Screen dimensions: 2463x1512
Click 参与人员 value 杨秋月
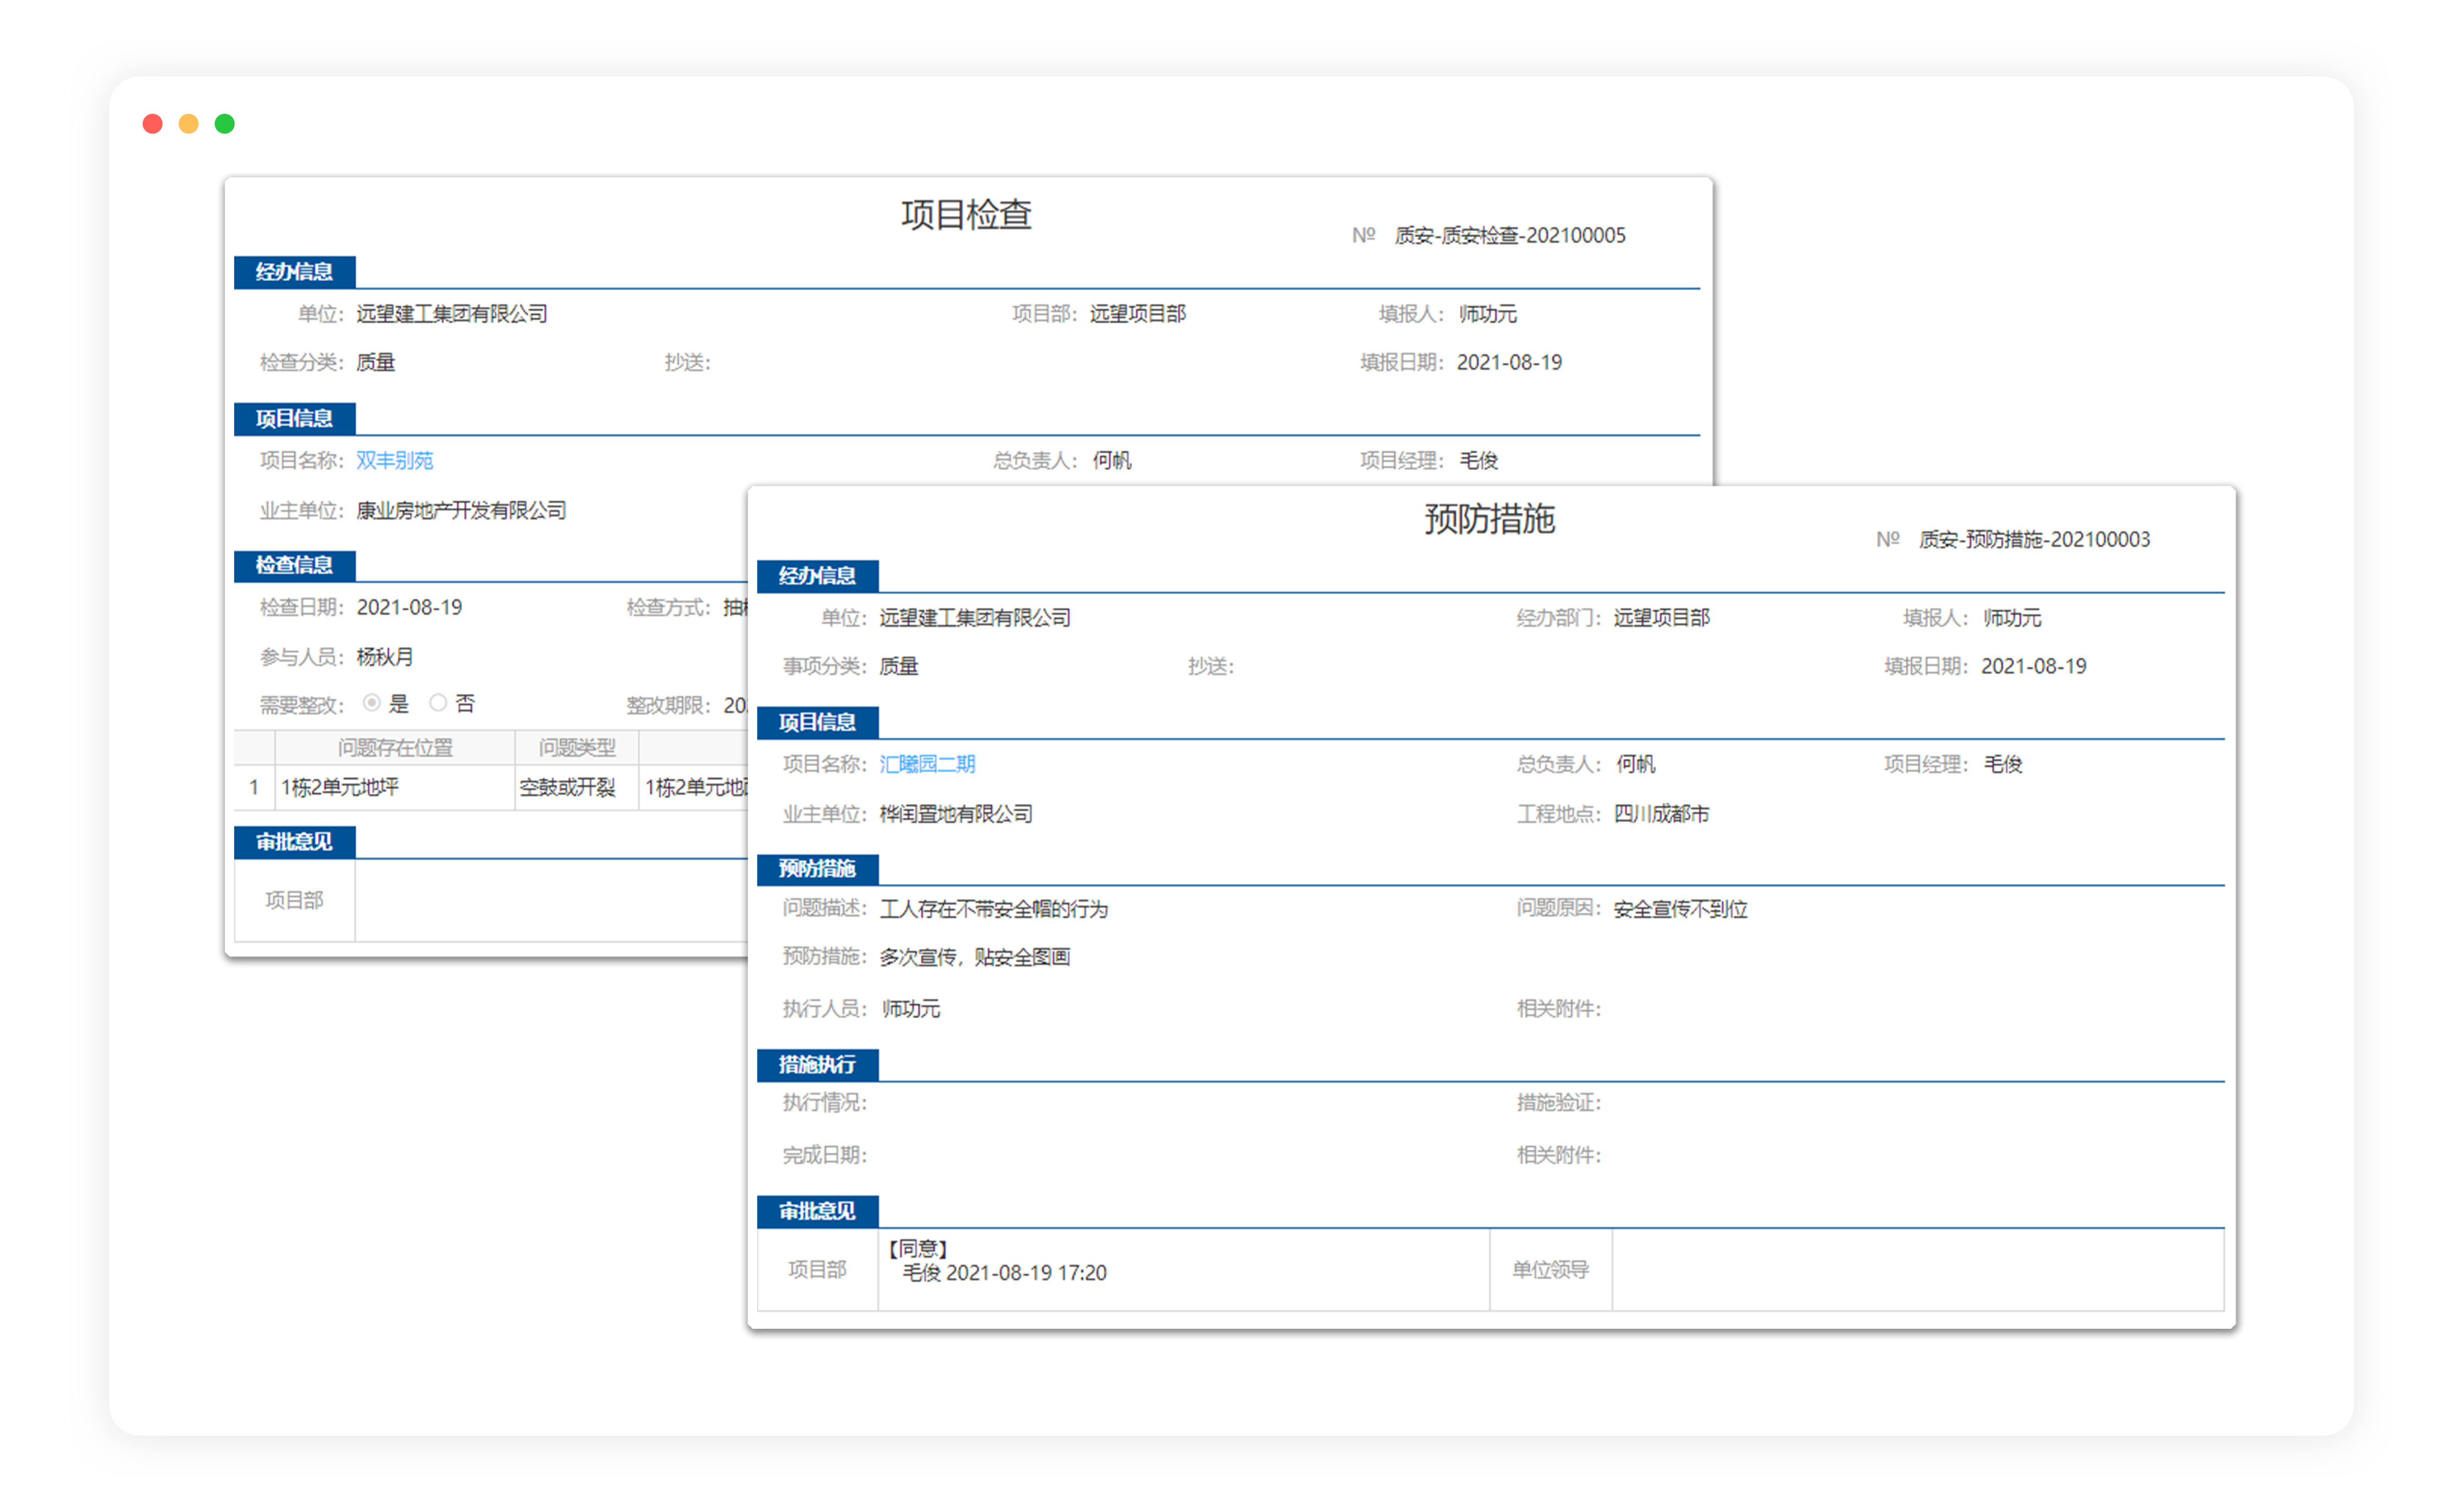click(385, 656)
